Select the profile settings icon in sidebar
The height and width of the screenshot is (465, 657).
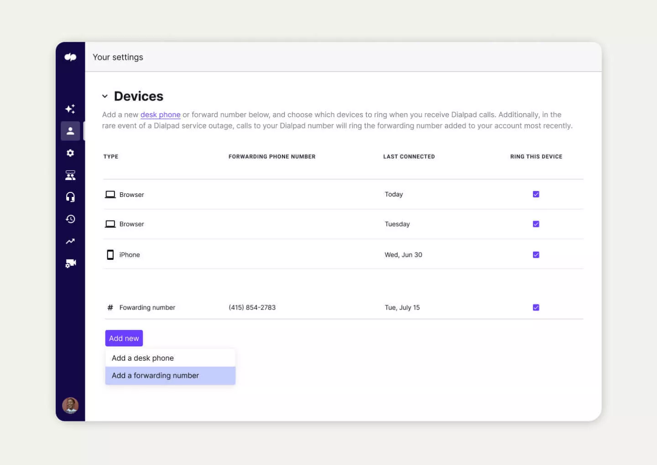pos(70,131)
